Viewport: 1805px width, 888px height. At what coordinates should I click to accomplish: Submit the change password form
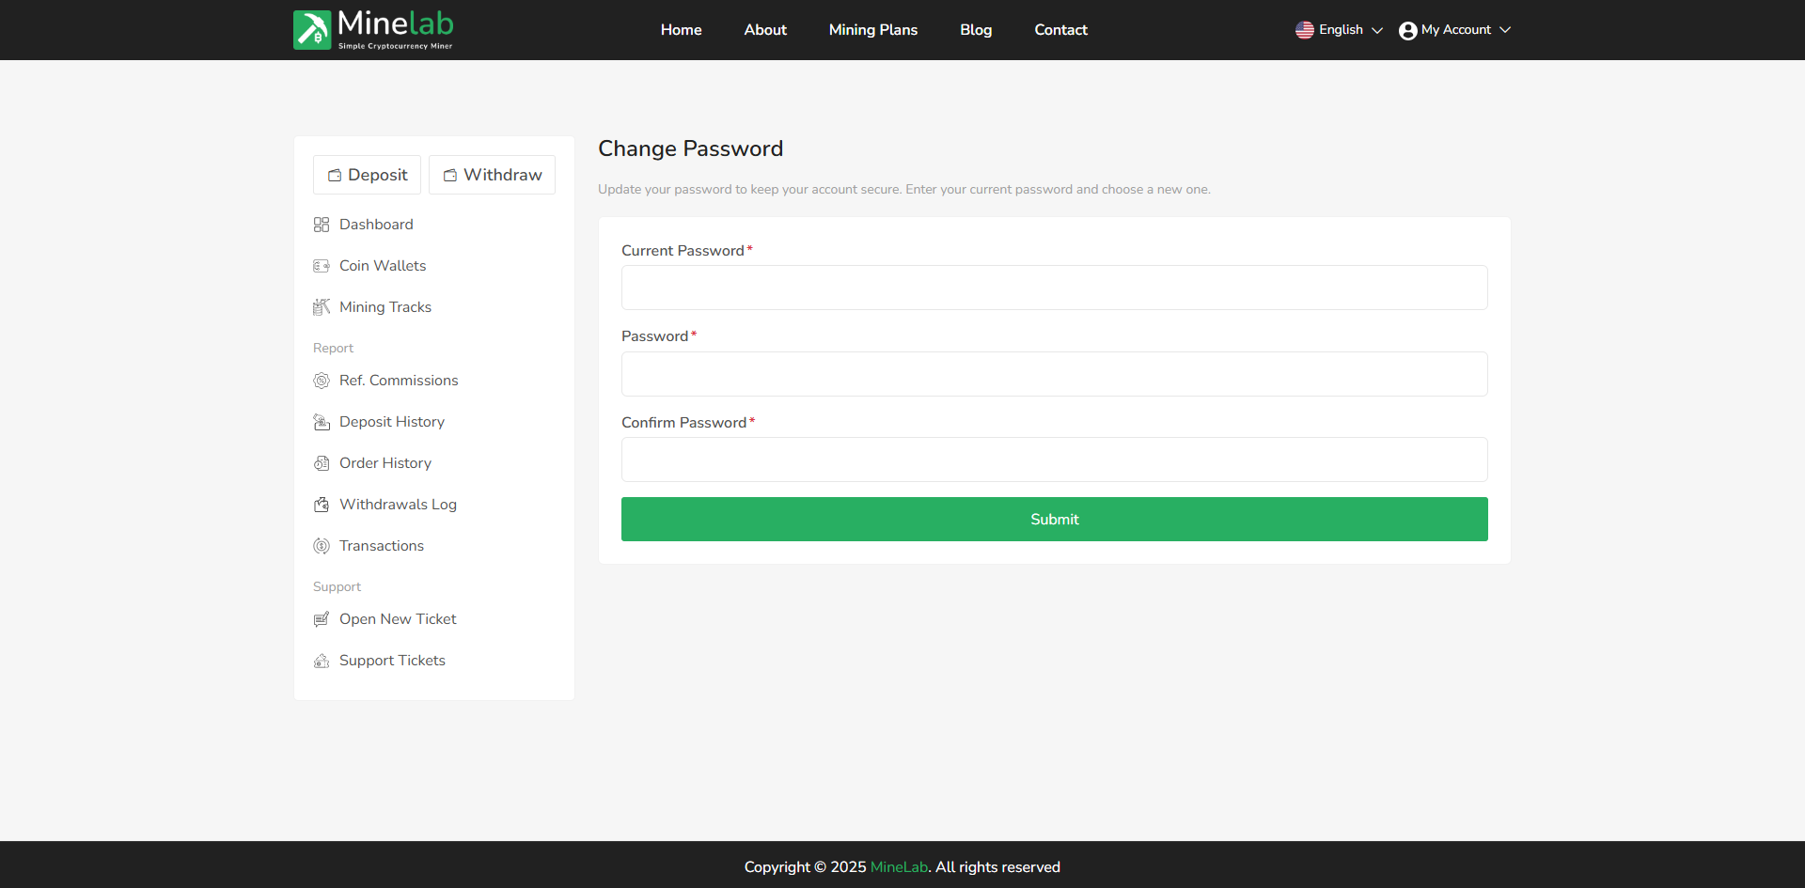(1054, 519)
